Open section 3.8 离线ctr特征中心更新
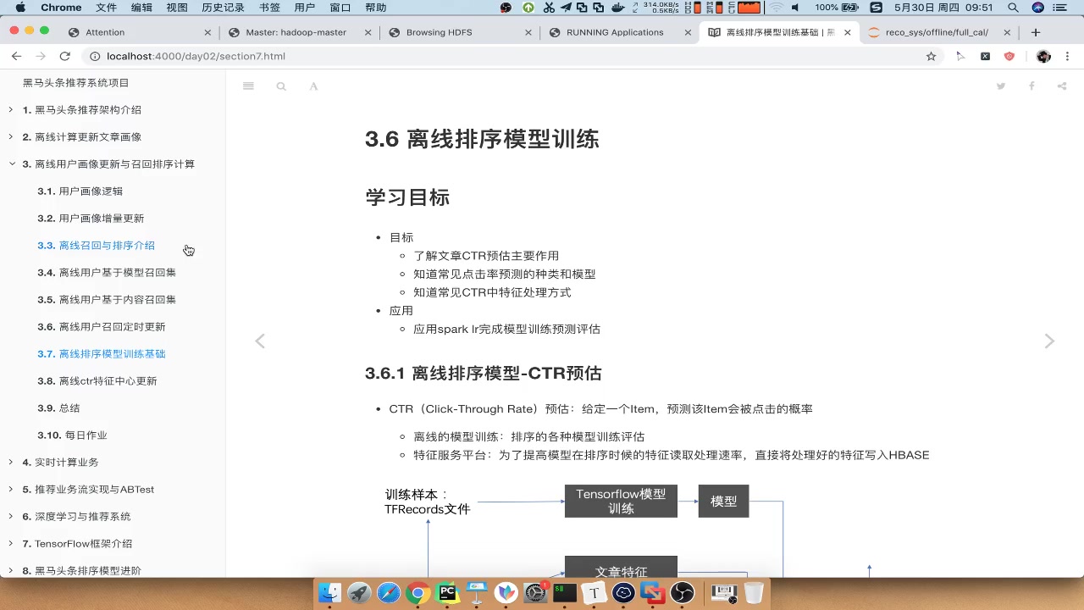The width and height of the screenshot is (1084, 610). click(x=97, y=381)
